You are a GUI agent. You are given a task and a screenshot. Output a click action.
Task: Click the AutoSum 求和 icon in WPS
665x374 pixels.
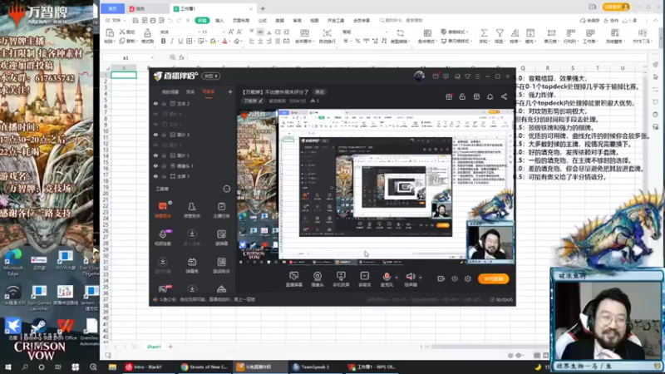tap(484, 36)
